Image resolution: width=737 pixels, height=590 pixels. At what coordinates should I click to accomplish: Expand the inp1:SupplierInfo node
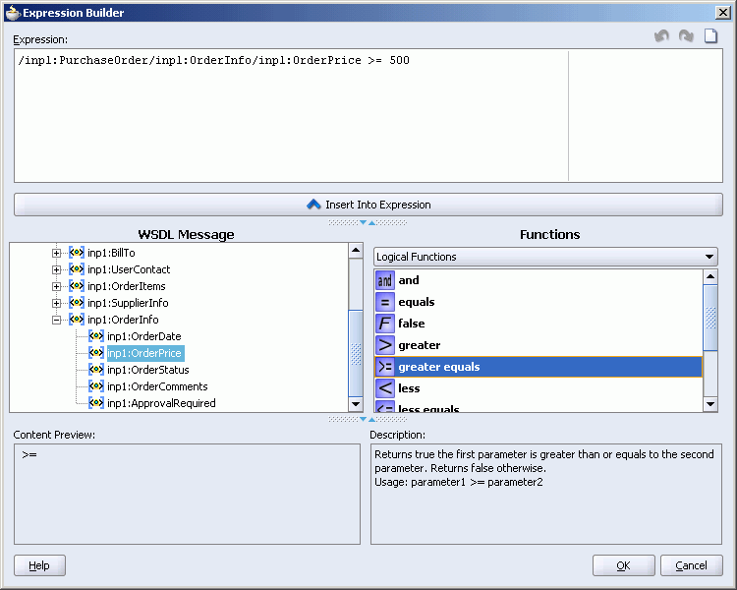(x=56, y=303)
